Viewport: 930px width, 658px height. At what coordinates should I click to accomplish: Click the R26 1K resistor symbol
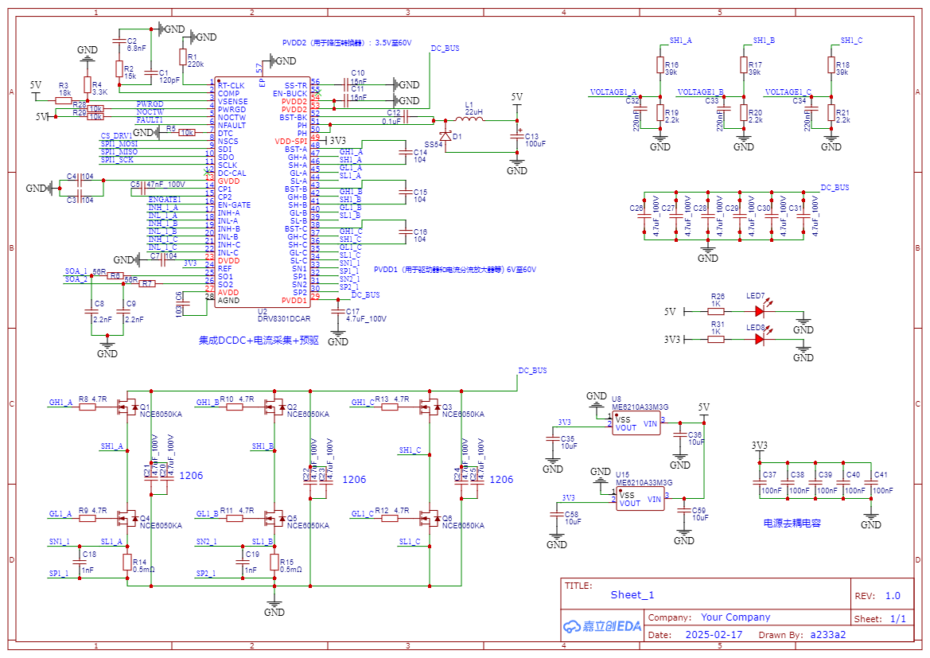pos(717,312)
